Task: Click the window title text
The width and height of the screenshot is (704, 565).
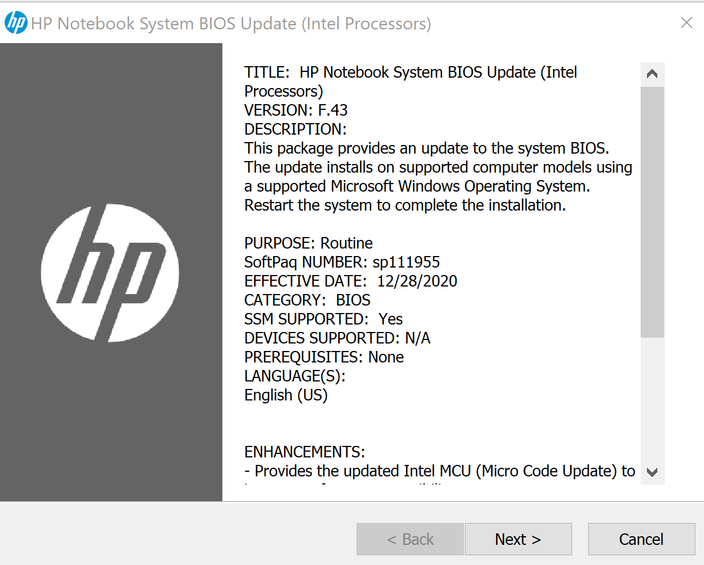Action: coord(231,24)
